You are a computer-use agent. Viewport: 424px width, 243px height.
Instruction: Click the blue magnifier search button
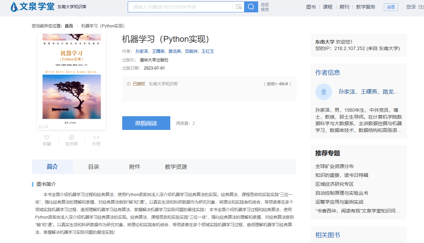tap(251, 7)
